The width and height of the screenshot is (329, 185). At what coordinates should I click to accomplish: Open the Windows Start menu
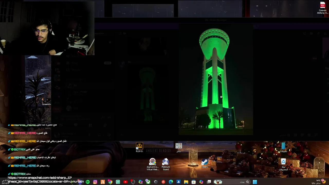255,182
